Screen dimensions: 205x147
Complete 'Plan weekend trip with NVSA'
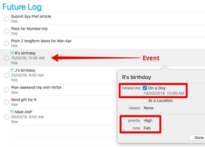tap(6, 90)
